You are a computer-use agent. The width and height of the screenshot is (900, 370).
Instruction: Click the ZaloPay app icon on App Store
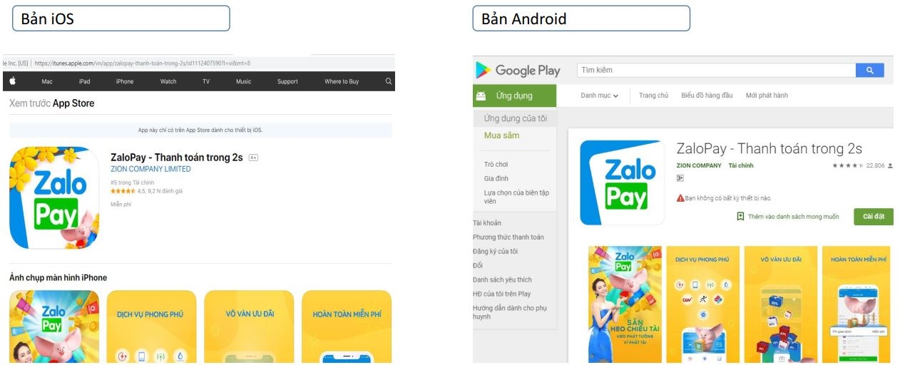(x=54, y=197)
